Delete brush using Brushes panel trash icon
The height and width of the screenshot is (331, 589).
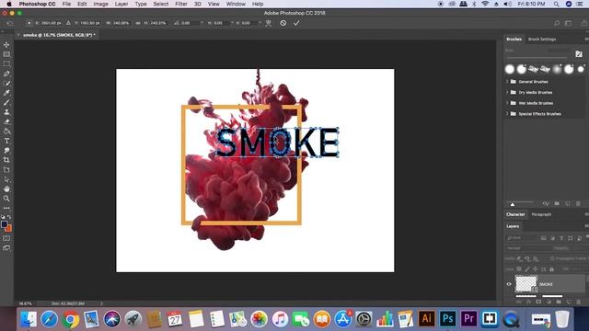coord(578,204)
